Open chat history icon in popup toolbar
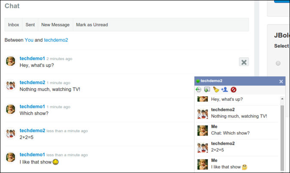 click(x=198, y=90)
